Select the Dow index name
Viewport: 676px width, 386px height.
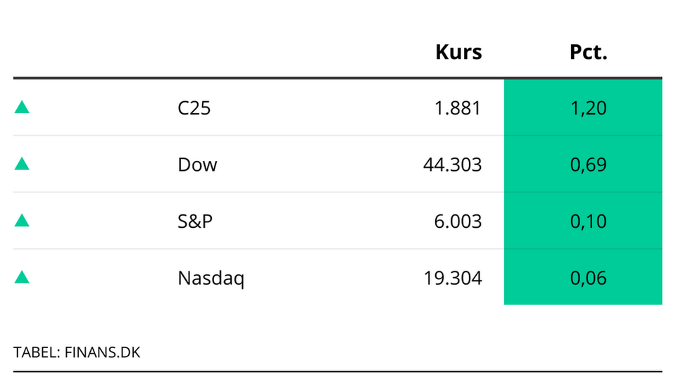197,165
